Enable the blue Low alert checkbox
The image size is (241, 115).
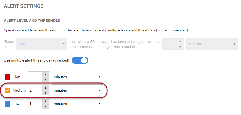coord(8,104)
